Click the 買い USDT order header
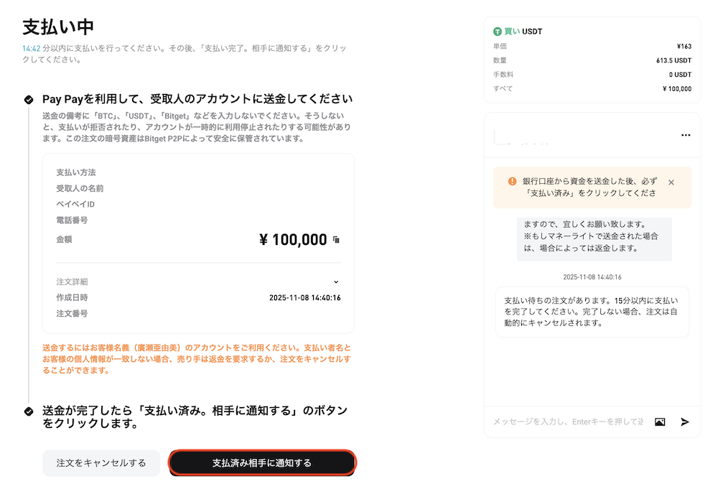 523,32
